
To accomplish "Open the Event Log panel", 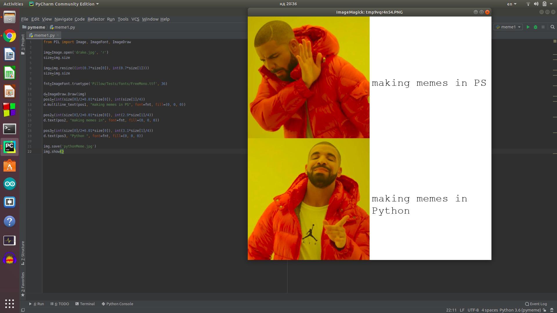I will (x=536, y=304).
